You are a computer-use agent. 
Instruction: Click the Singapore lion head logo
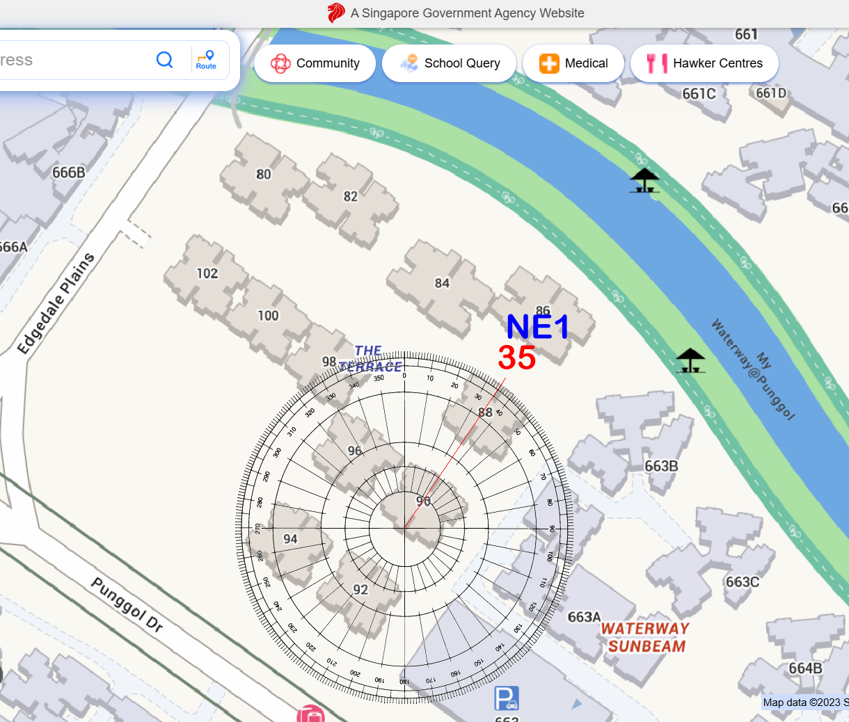(x=336, y=13)
